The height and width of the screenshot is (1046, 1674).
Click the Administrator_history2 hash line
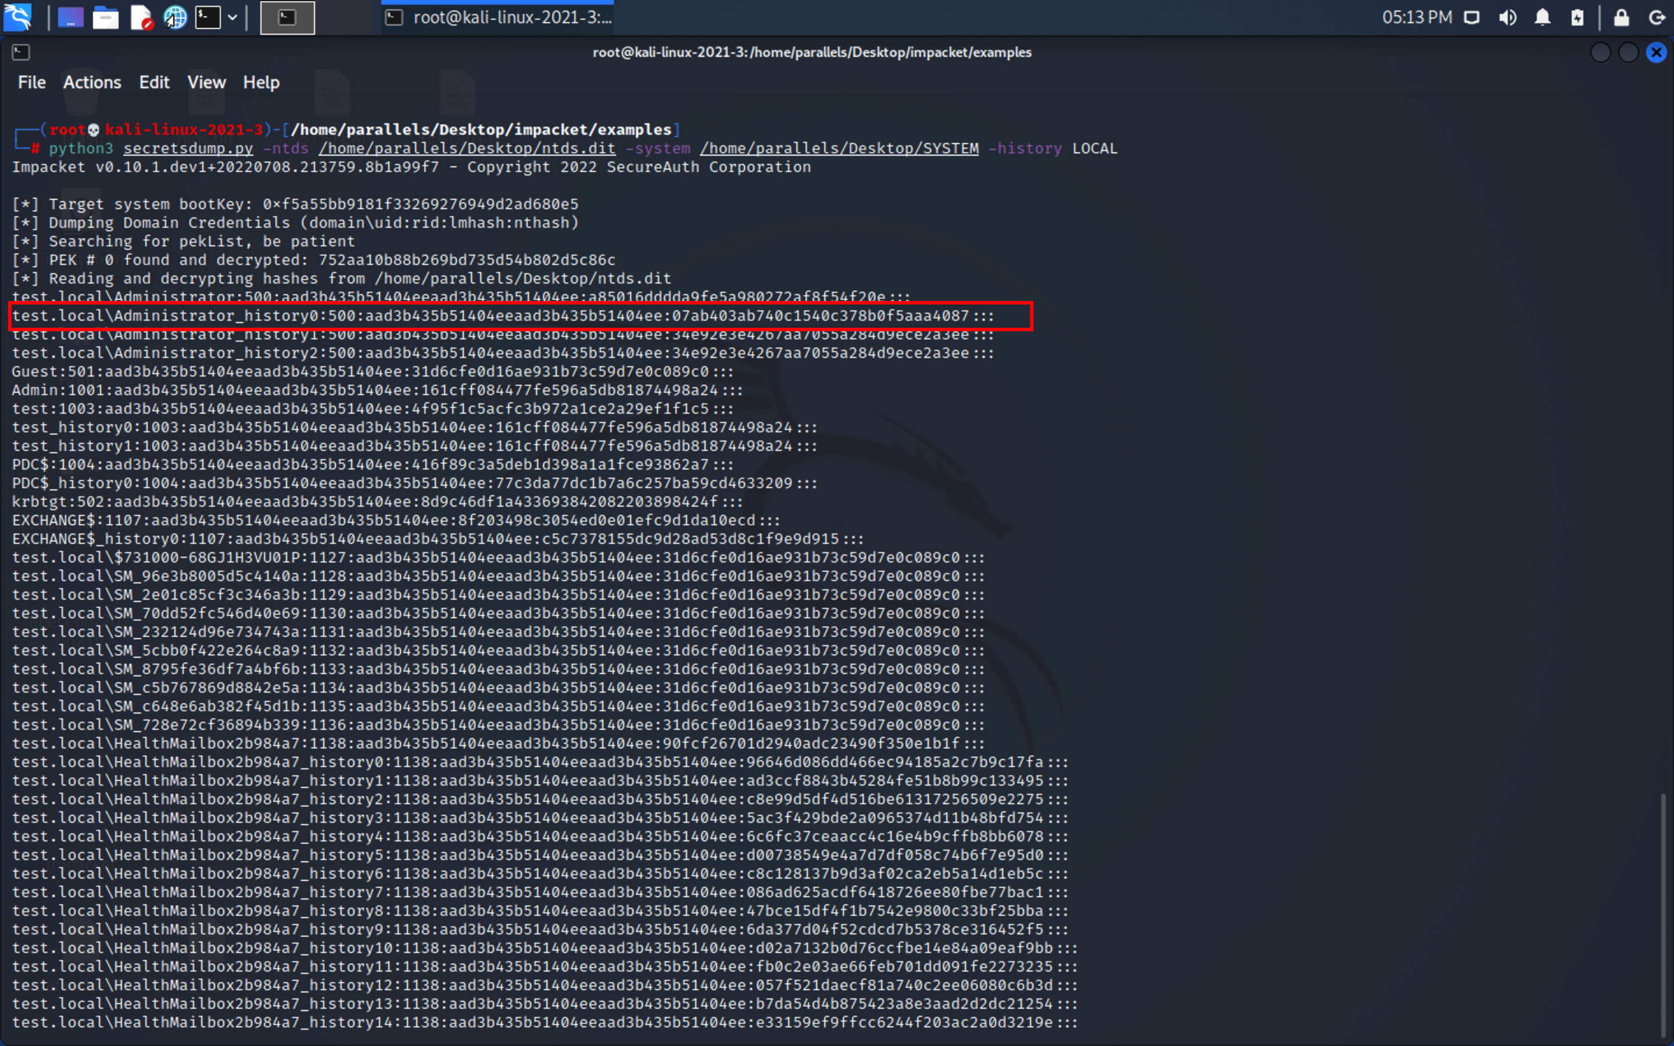coord(503,353)
